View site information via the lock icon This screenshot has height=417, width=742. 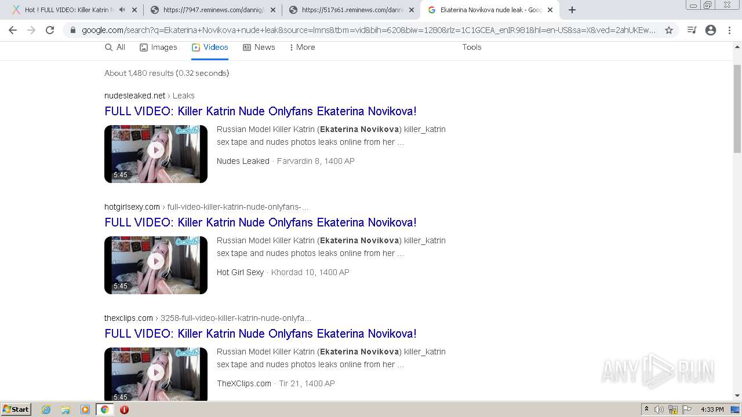coord(72,30)
